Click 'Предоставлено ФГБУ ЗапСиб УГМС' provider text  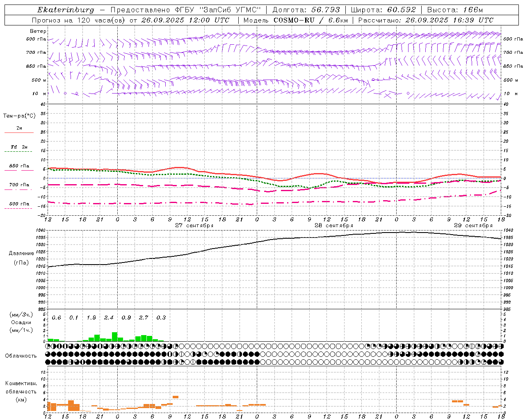coord(186,10)
